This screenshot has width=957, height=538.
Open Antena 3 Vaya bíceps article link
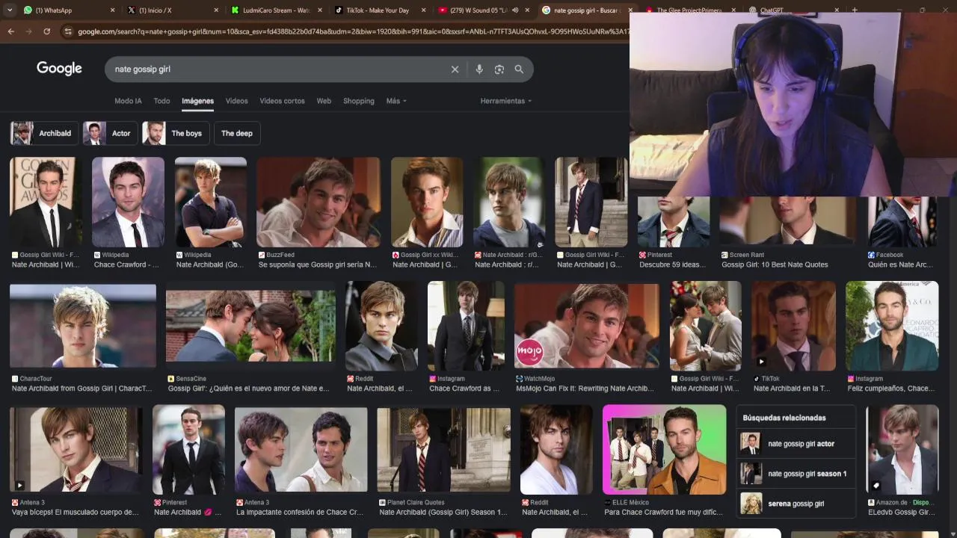coord(76,513)
